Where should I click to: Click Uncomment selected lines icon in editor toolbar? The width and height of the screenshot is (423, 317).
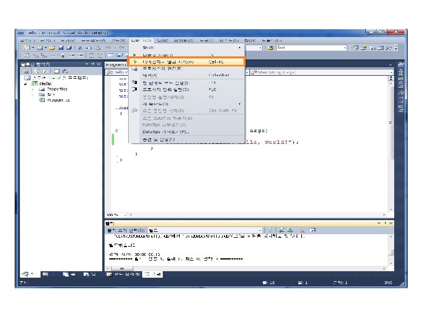coord(100,55)
